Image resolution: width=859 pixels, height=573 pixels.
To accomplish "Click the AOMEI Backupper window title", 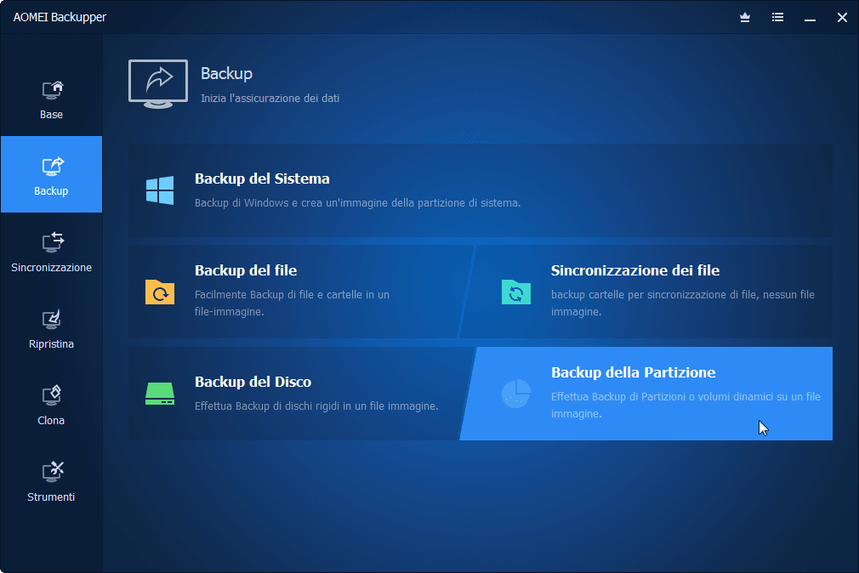I will [60, 17].
